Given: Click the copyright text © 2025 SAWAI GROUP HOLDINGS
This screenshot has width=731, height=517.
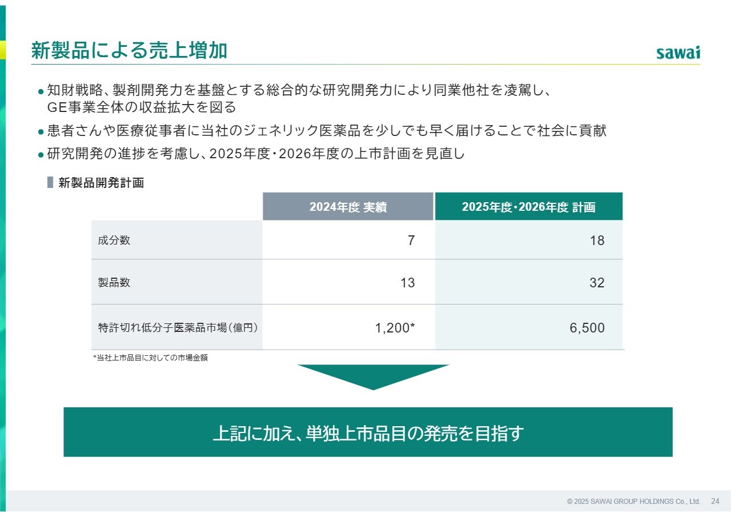Looking at the screenshot, I should point(633,501).
